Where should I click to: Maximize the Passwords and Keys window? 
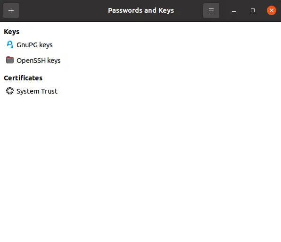click(253, 10)
